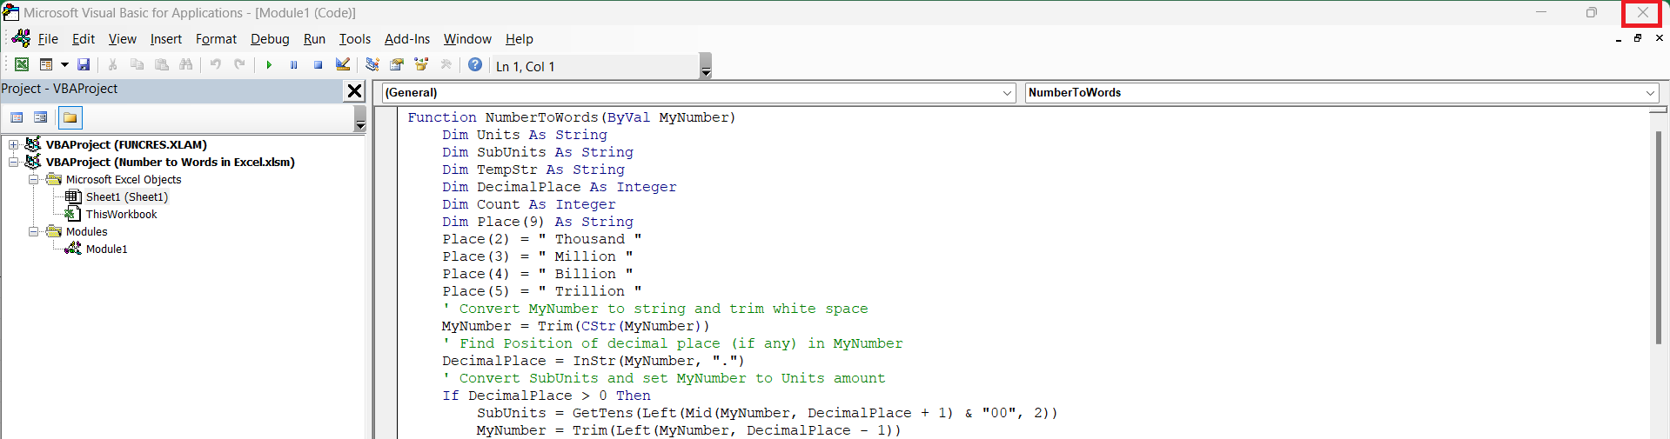Click the Insert UserForm toolbar icon
This screenshot has height=439, width=1670.
[46, 65]
